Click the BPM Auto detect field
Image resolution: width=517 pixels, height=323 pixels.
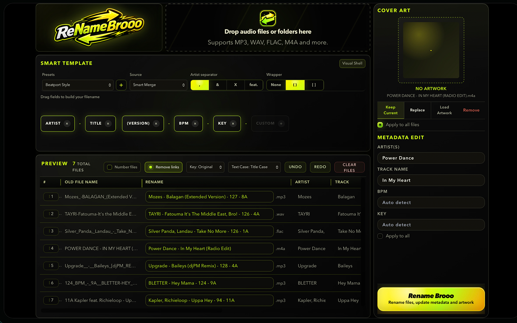coord(431,202)
